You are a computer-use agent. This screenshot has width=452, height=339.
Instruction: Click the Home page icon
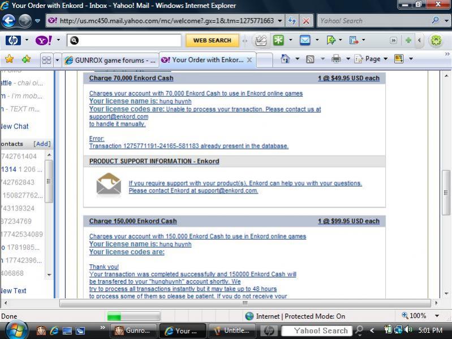coord(286,59)
